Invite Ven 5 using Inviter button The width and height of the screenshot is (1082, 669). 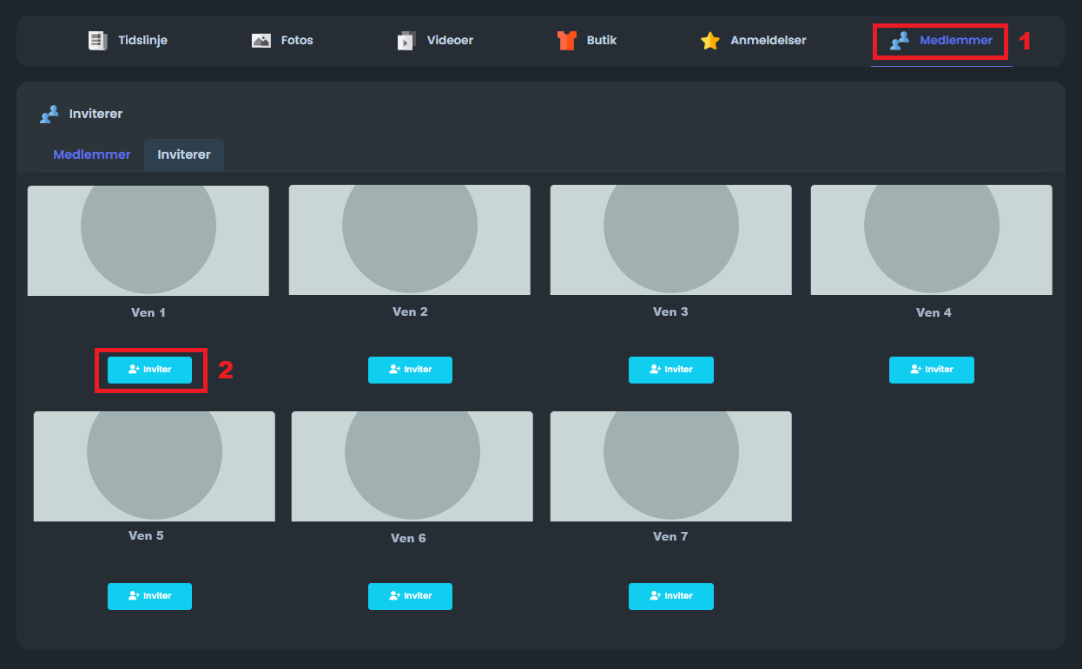pyautogui.click(x=149, y=596)
